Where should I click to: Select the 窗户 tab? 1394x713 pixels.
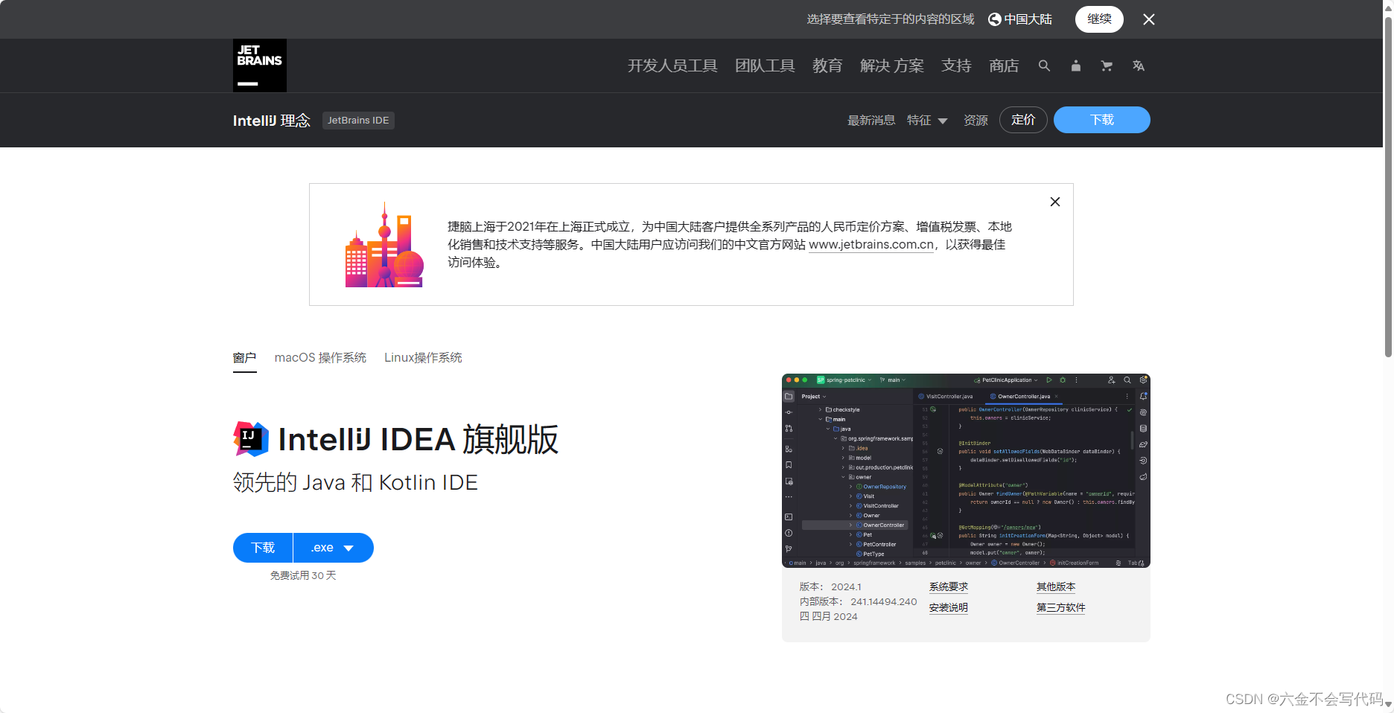pos(244,358)
